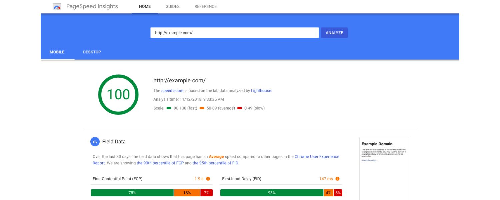Click the PageSpeed Insights logo icon

click(x=57, y=6)
